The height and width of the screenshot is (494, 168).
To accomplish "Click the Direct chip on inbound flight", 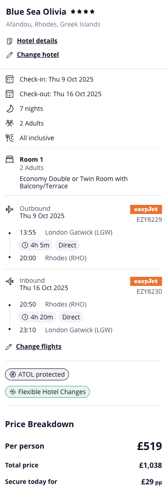I will 71,317.
